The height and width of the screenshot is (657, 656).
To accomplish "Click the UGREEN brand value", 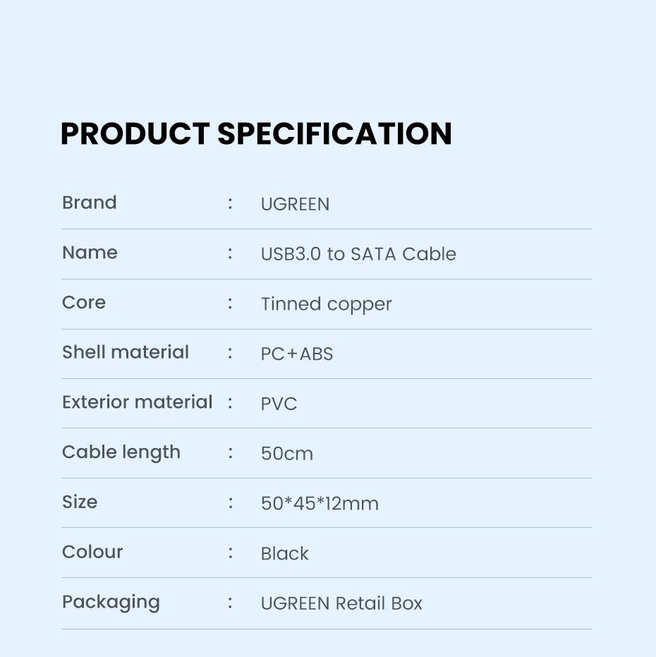I will 295,205.
